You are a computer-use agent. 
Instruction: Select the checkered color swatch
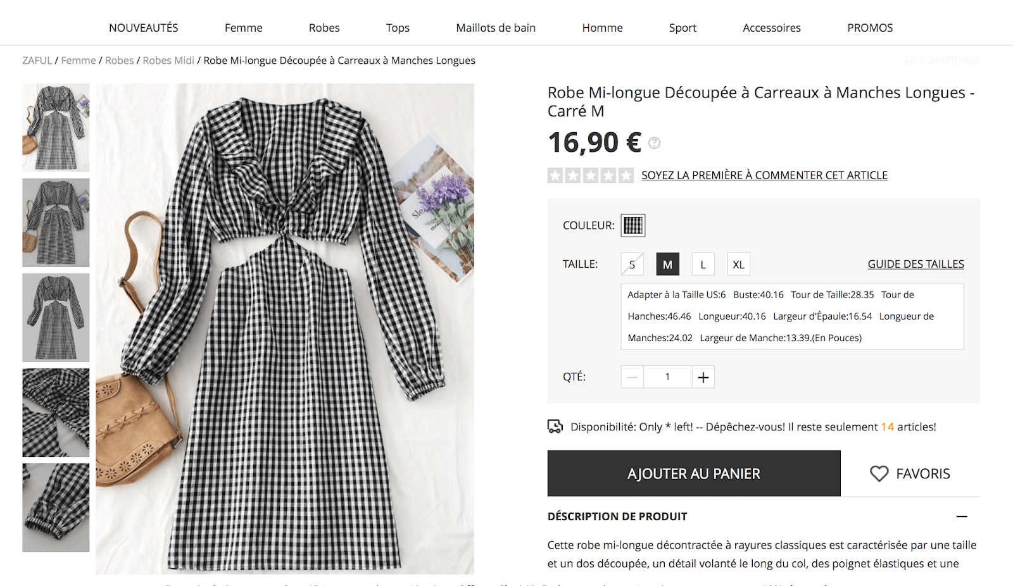click(x=632, y=225)
